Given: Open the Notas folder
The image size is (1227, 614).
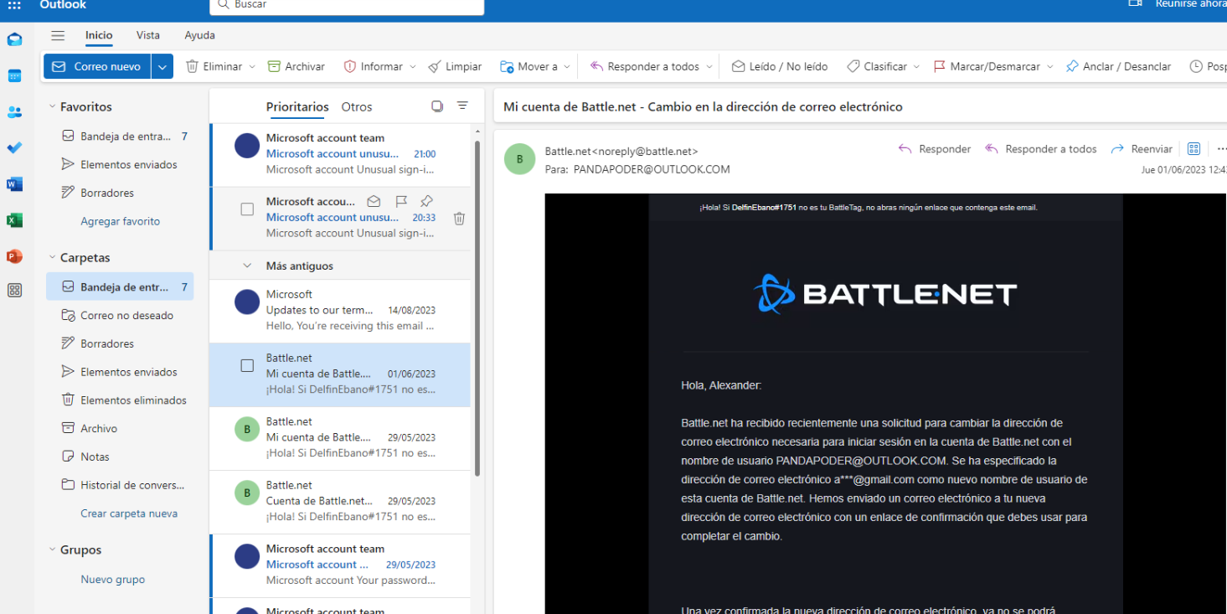Looking at the screenshot, I should (120, 457).
